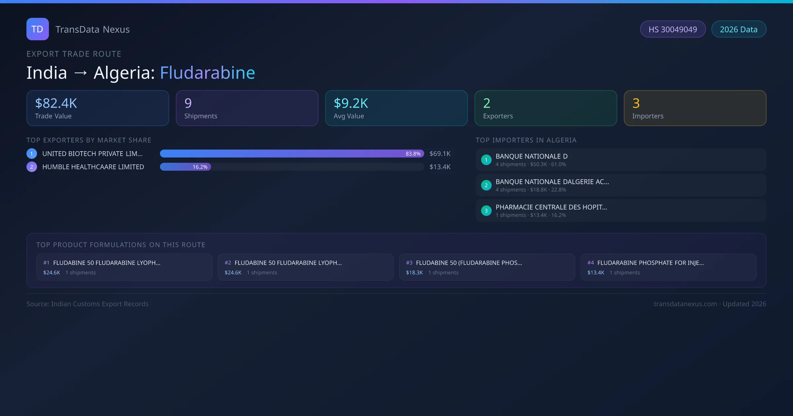Select the green badge 1 for BANQUE NATIONALE D
Viewport: 793px width, 416px height.
(486, 159)
